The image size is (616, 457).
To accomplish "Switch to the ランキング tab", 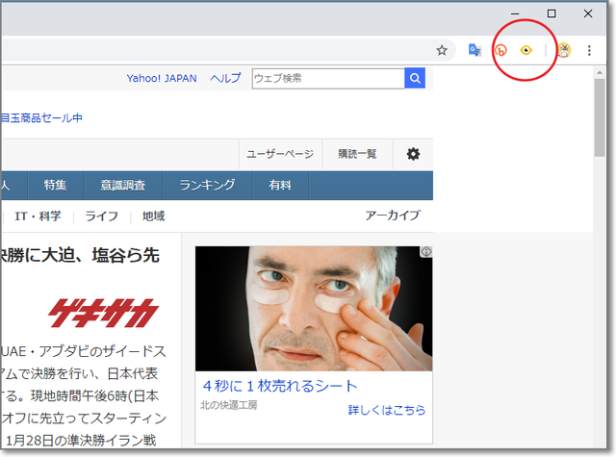I will click(206, 186).
